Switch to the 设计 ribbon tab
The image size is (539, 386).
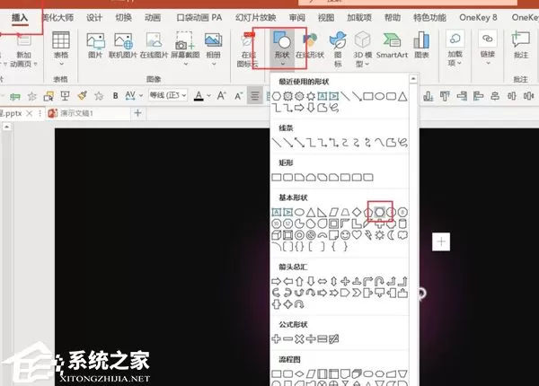click(93, 18)
